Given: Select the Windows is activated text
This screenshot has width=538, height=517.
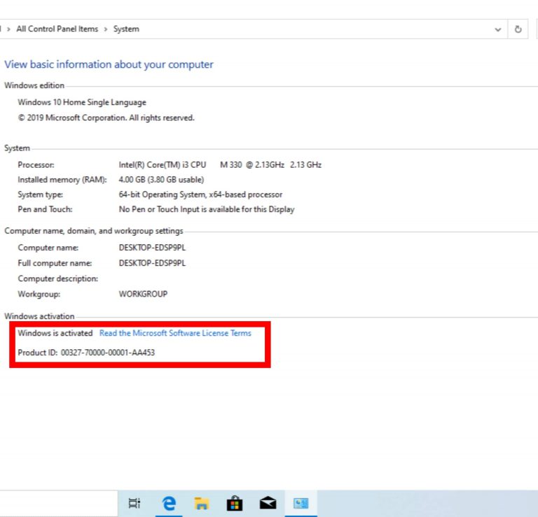Looking at the screenshot, I should click(x=55, y=333).
